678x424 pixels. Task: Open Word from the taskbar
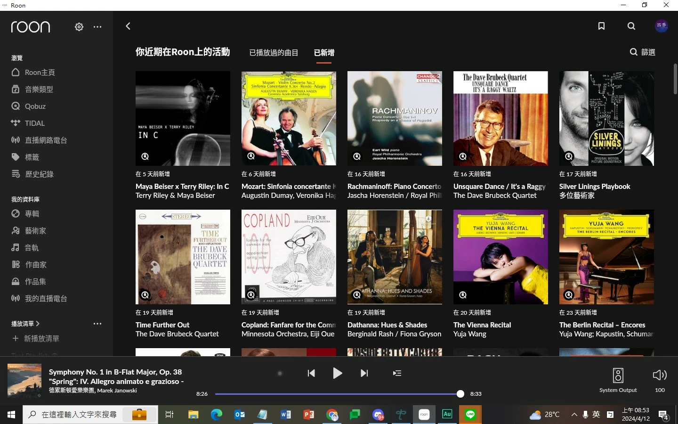pyautogui.click(x=285, y=415)
